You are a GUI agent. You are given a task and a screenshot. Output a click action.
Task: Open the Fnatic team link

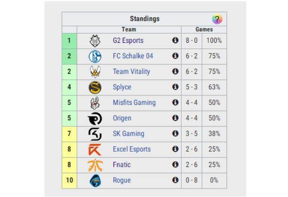(x=122, y=165)
